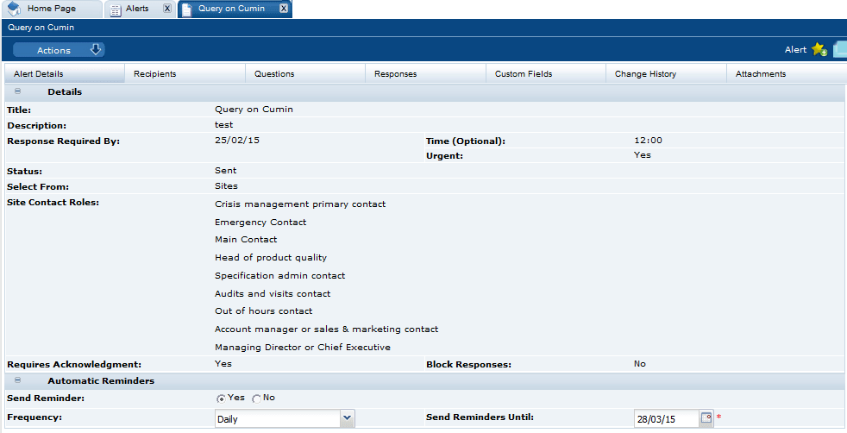
Task: Click the Alerts tab list icon
Action: pyautogui.click(x=116, y=9)
